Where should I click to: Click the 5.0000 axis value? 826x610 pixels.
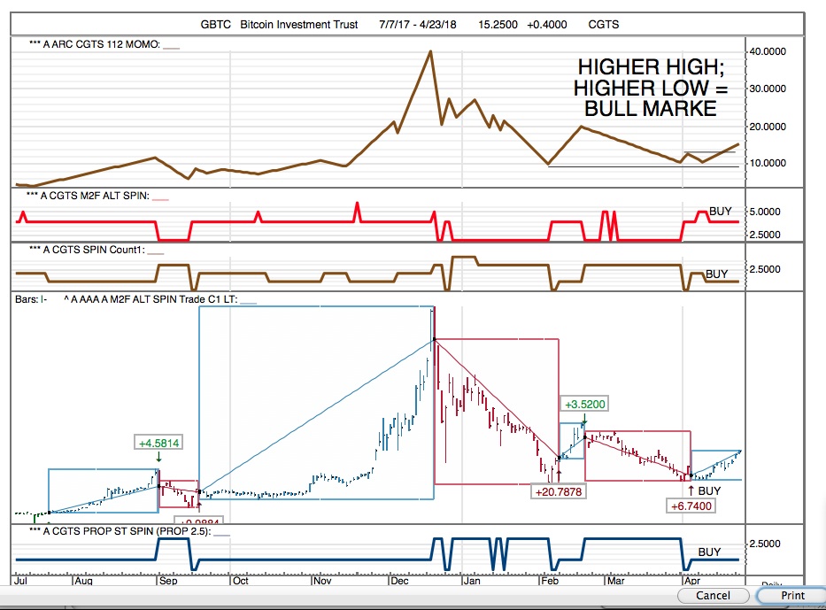click(x=765, y=212)
